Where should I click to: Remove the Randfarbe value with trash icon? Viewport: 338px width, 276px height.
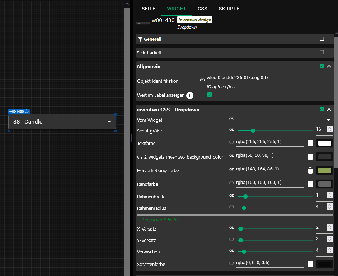(x=310, y=184)
